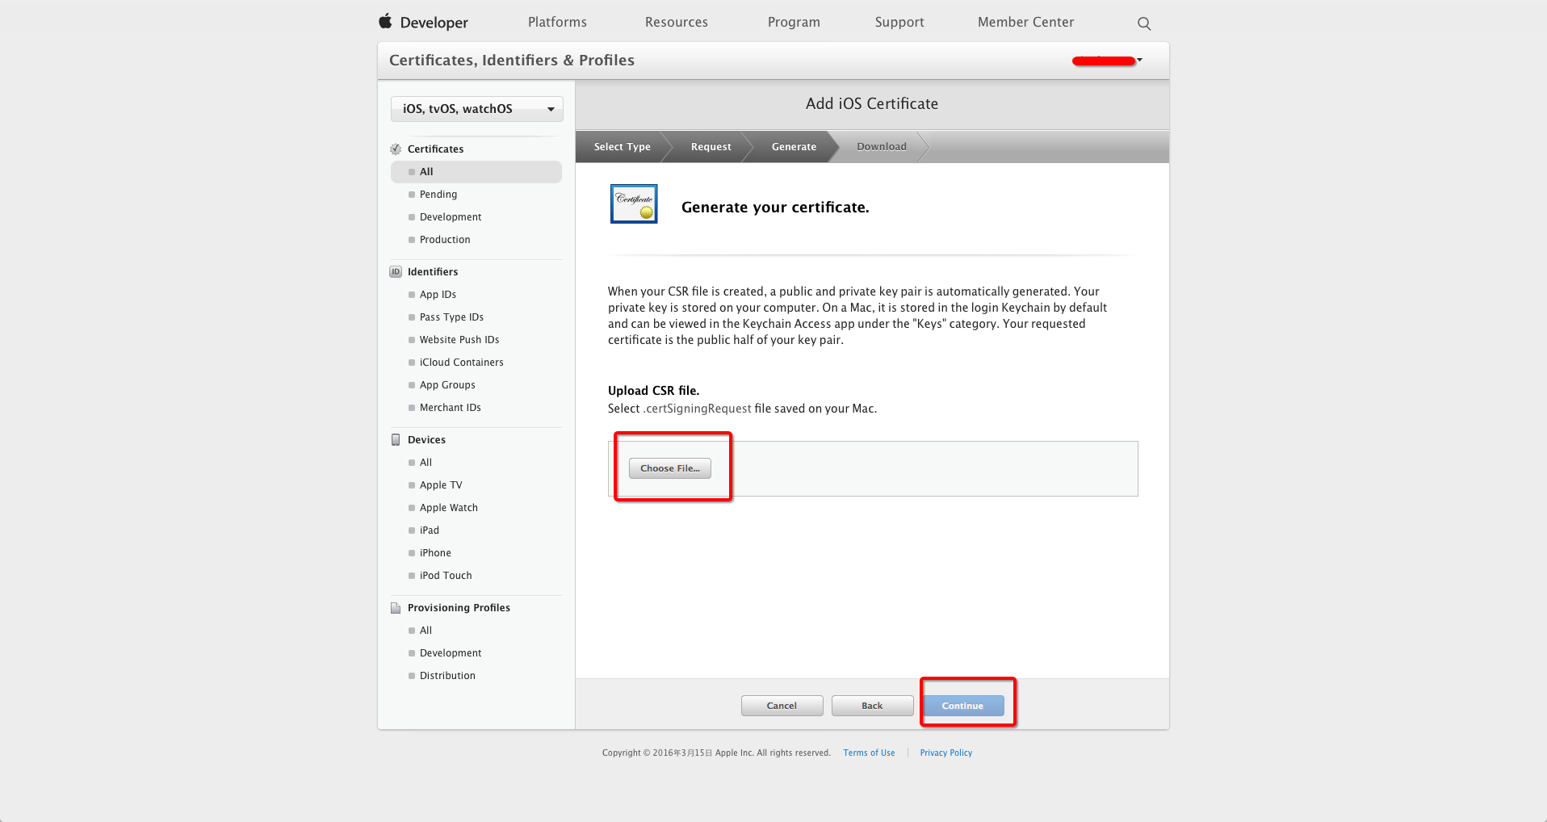This screenshot has width=1547, height=822.
Task: Select Development under Certificates
Action: [451, 217]
